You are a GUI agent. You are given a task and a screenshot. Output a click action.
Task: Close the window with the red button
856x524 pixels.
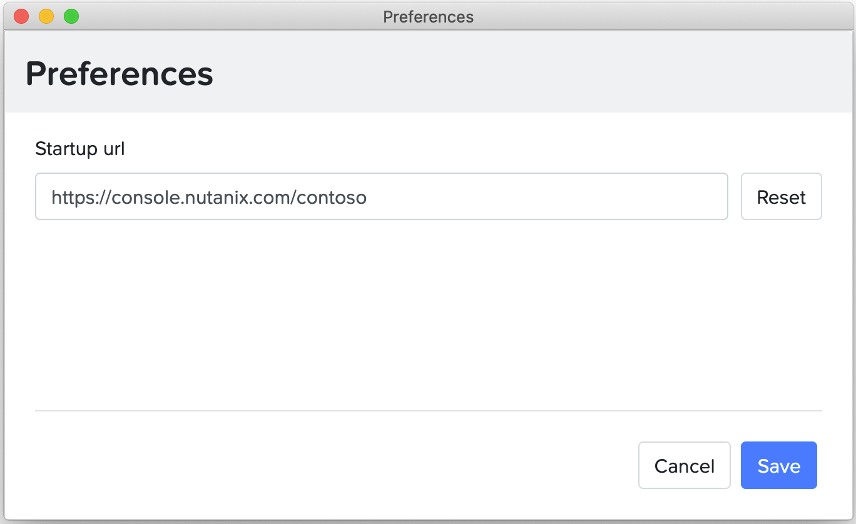tap(21, 16)
